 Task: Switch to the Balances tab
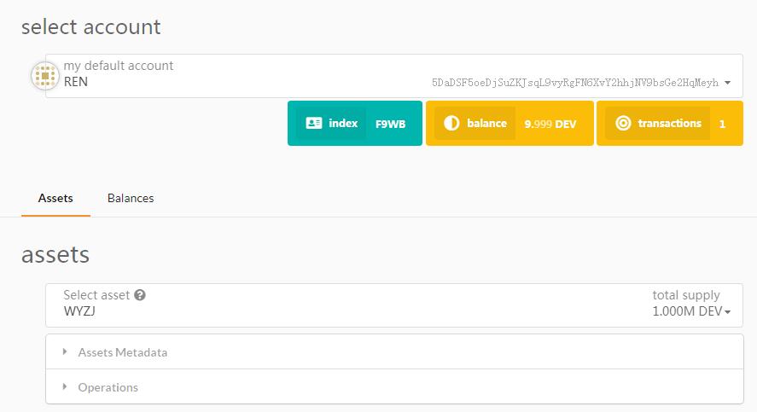point(131,198)
